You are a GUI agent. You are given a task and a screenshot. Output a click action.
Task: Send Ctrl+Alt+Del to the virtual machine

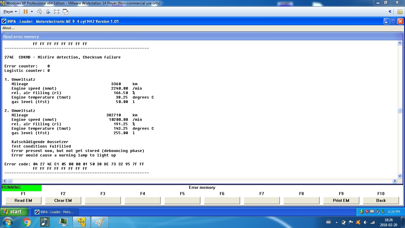[39, 12]
